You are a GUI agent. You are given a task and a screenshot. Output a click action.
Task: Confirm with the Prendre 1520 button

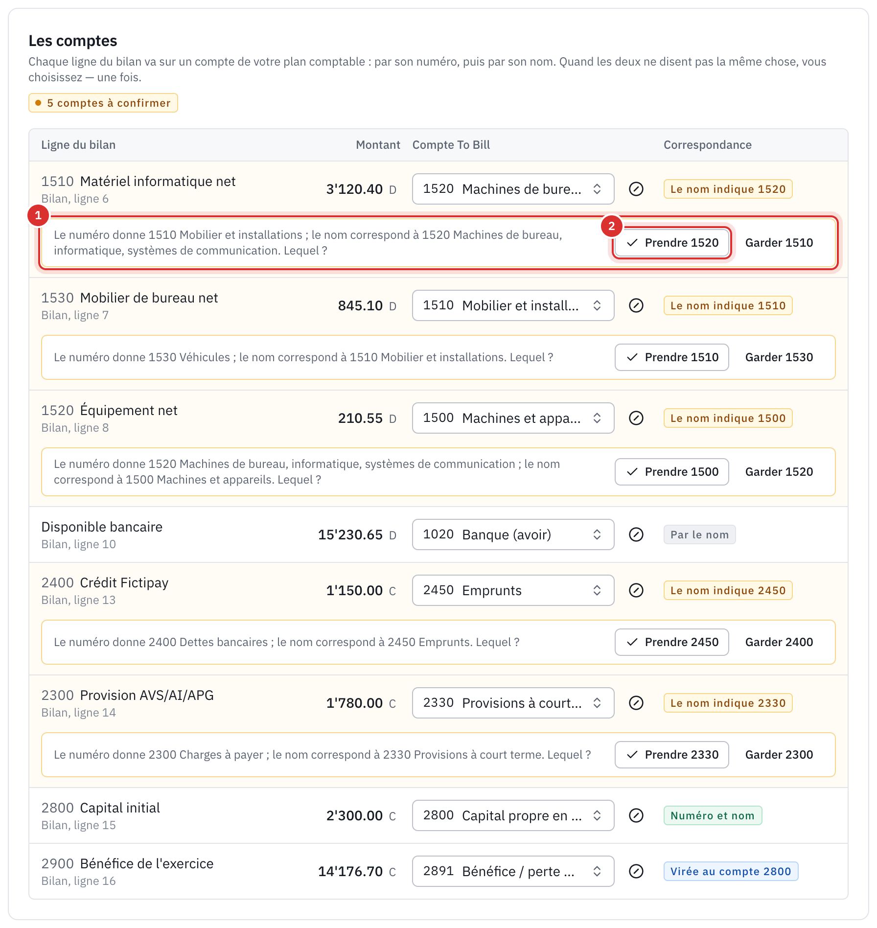tap(672, 243)
